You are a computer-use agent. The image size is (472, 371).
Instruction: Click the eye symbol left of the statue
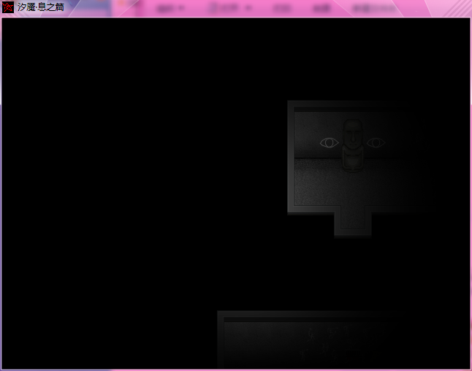pyautogui.click(x=329, y=142)
